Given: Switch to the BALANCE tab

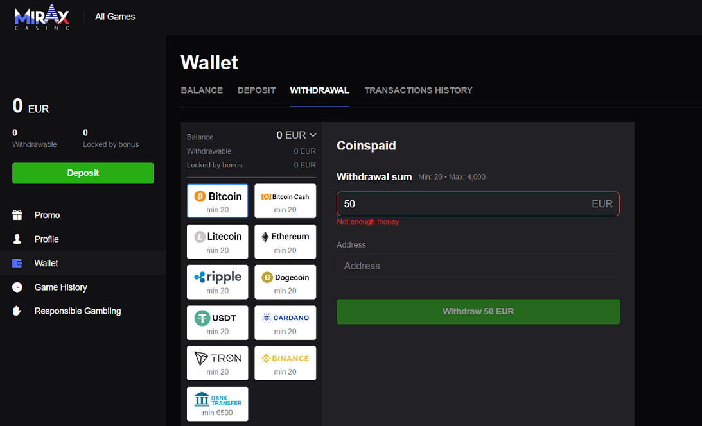Looking at the screenshot, I should pyautogui.click(x=202, y=90).
